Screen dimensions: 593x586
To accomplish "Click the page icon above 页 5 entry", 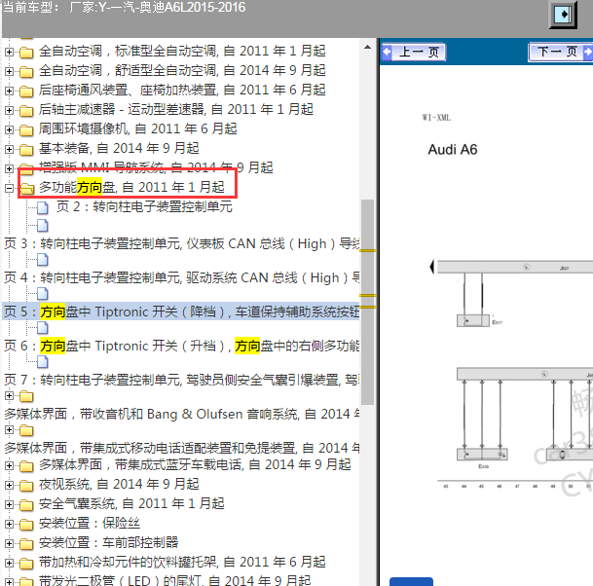I will coord(43,293).
